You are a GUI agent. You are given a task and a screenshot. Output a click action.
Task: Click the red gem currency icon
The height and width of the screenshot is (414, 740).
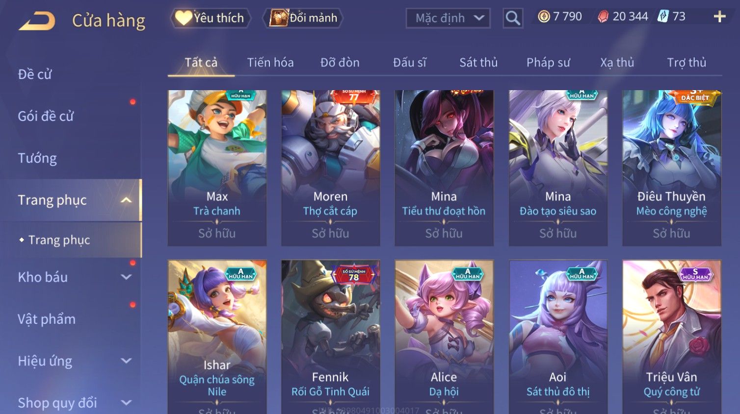coord(603,17)
